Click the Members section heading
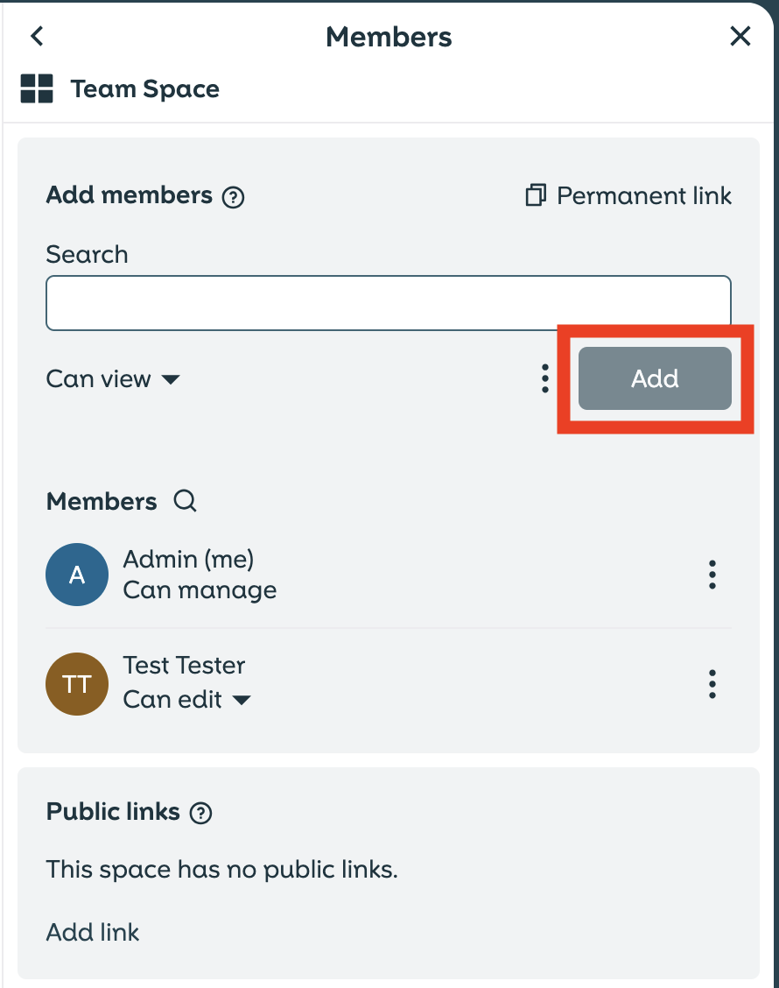 click(102, 501)
